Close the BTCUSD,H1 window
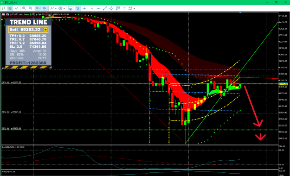 coord(285,2)
